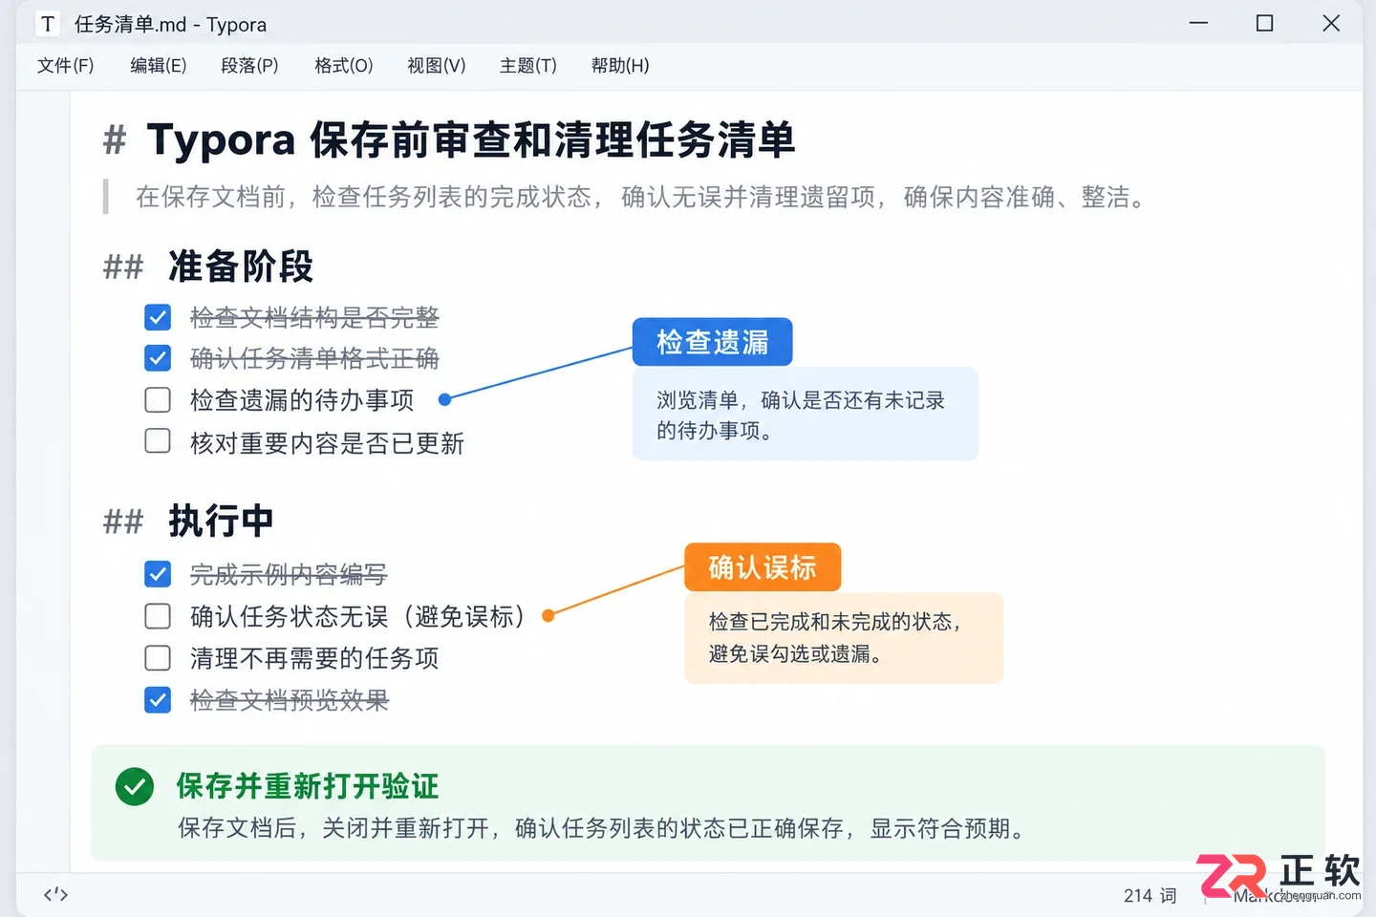
Task: Click the blockquote text starting 在保存文档前
Action: click(x=640, y=197)
